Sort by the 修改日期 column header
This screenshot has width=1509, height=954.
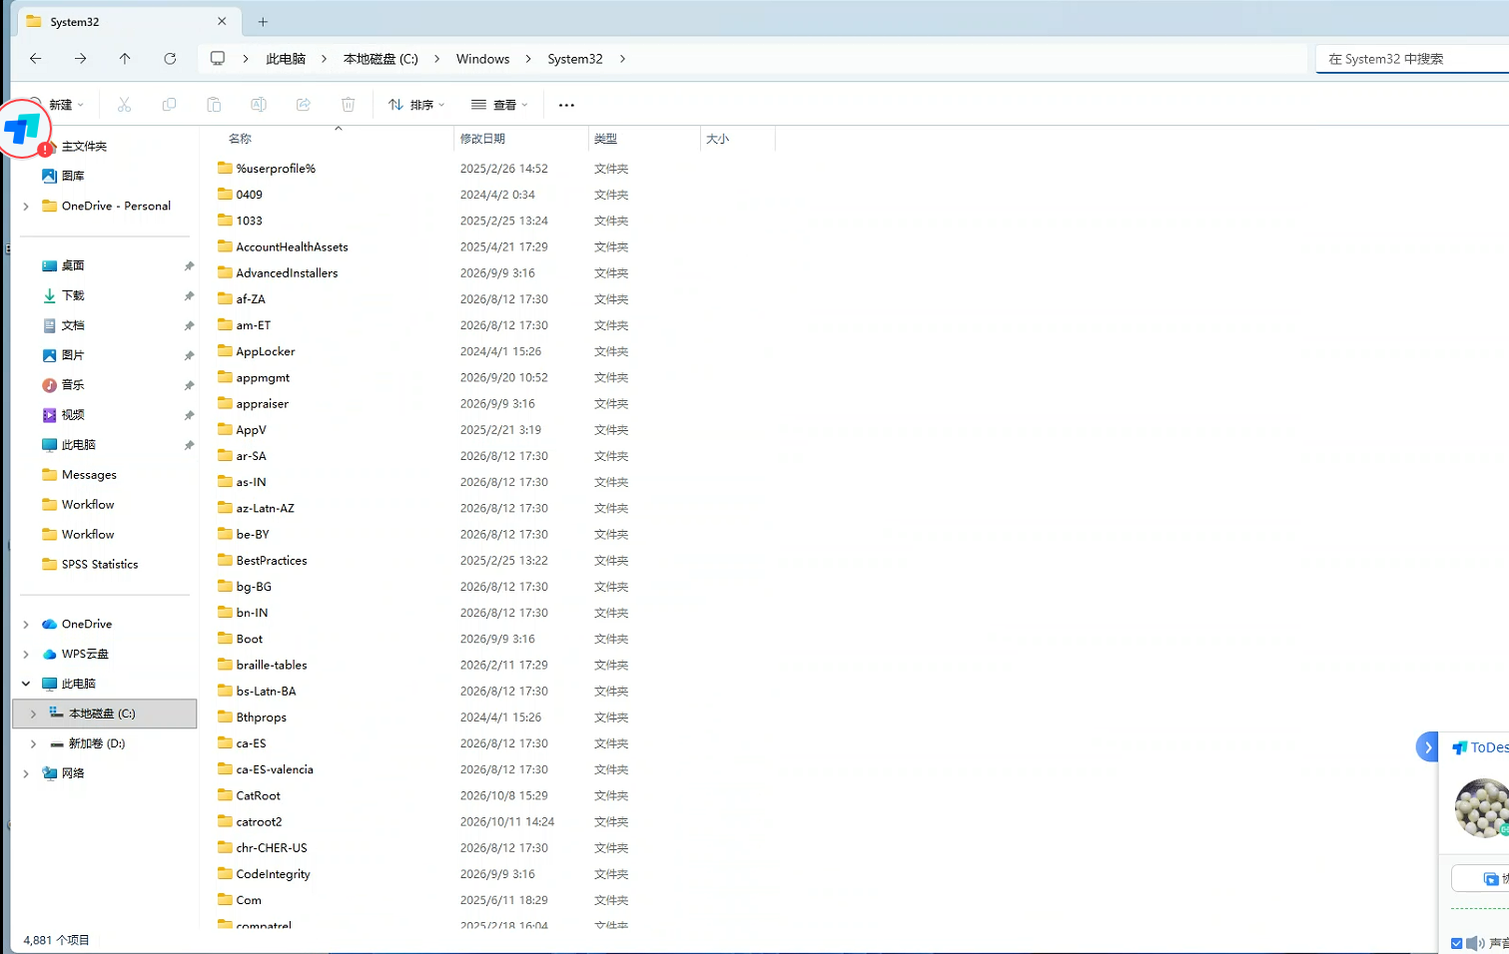(482, 139)
